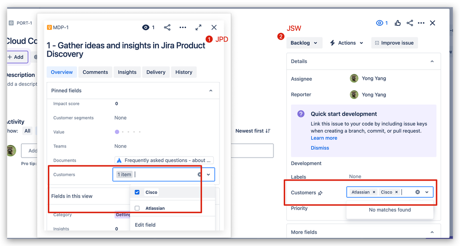Switch to the Overview tab
The width and height of the screenshot is (460, 246).
point(62,72)
